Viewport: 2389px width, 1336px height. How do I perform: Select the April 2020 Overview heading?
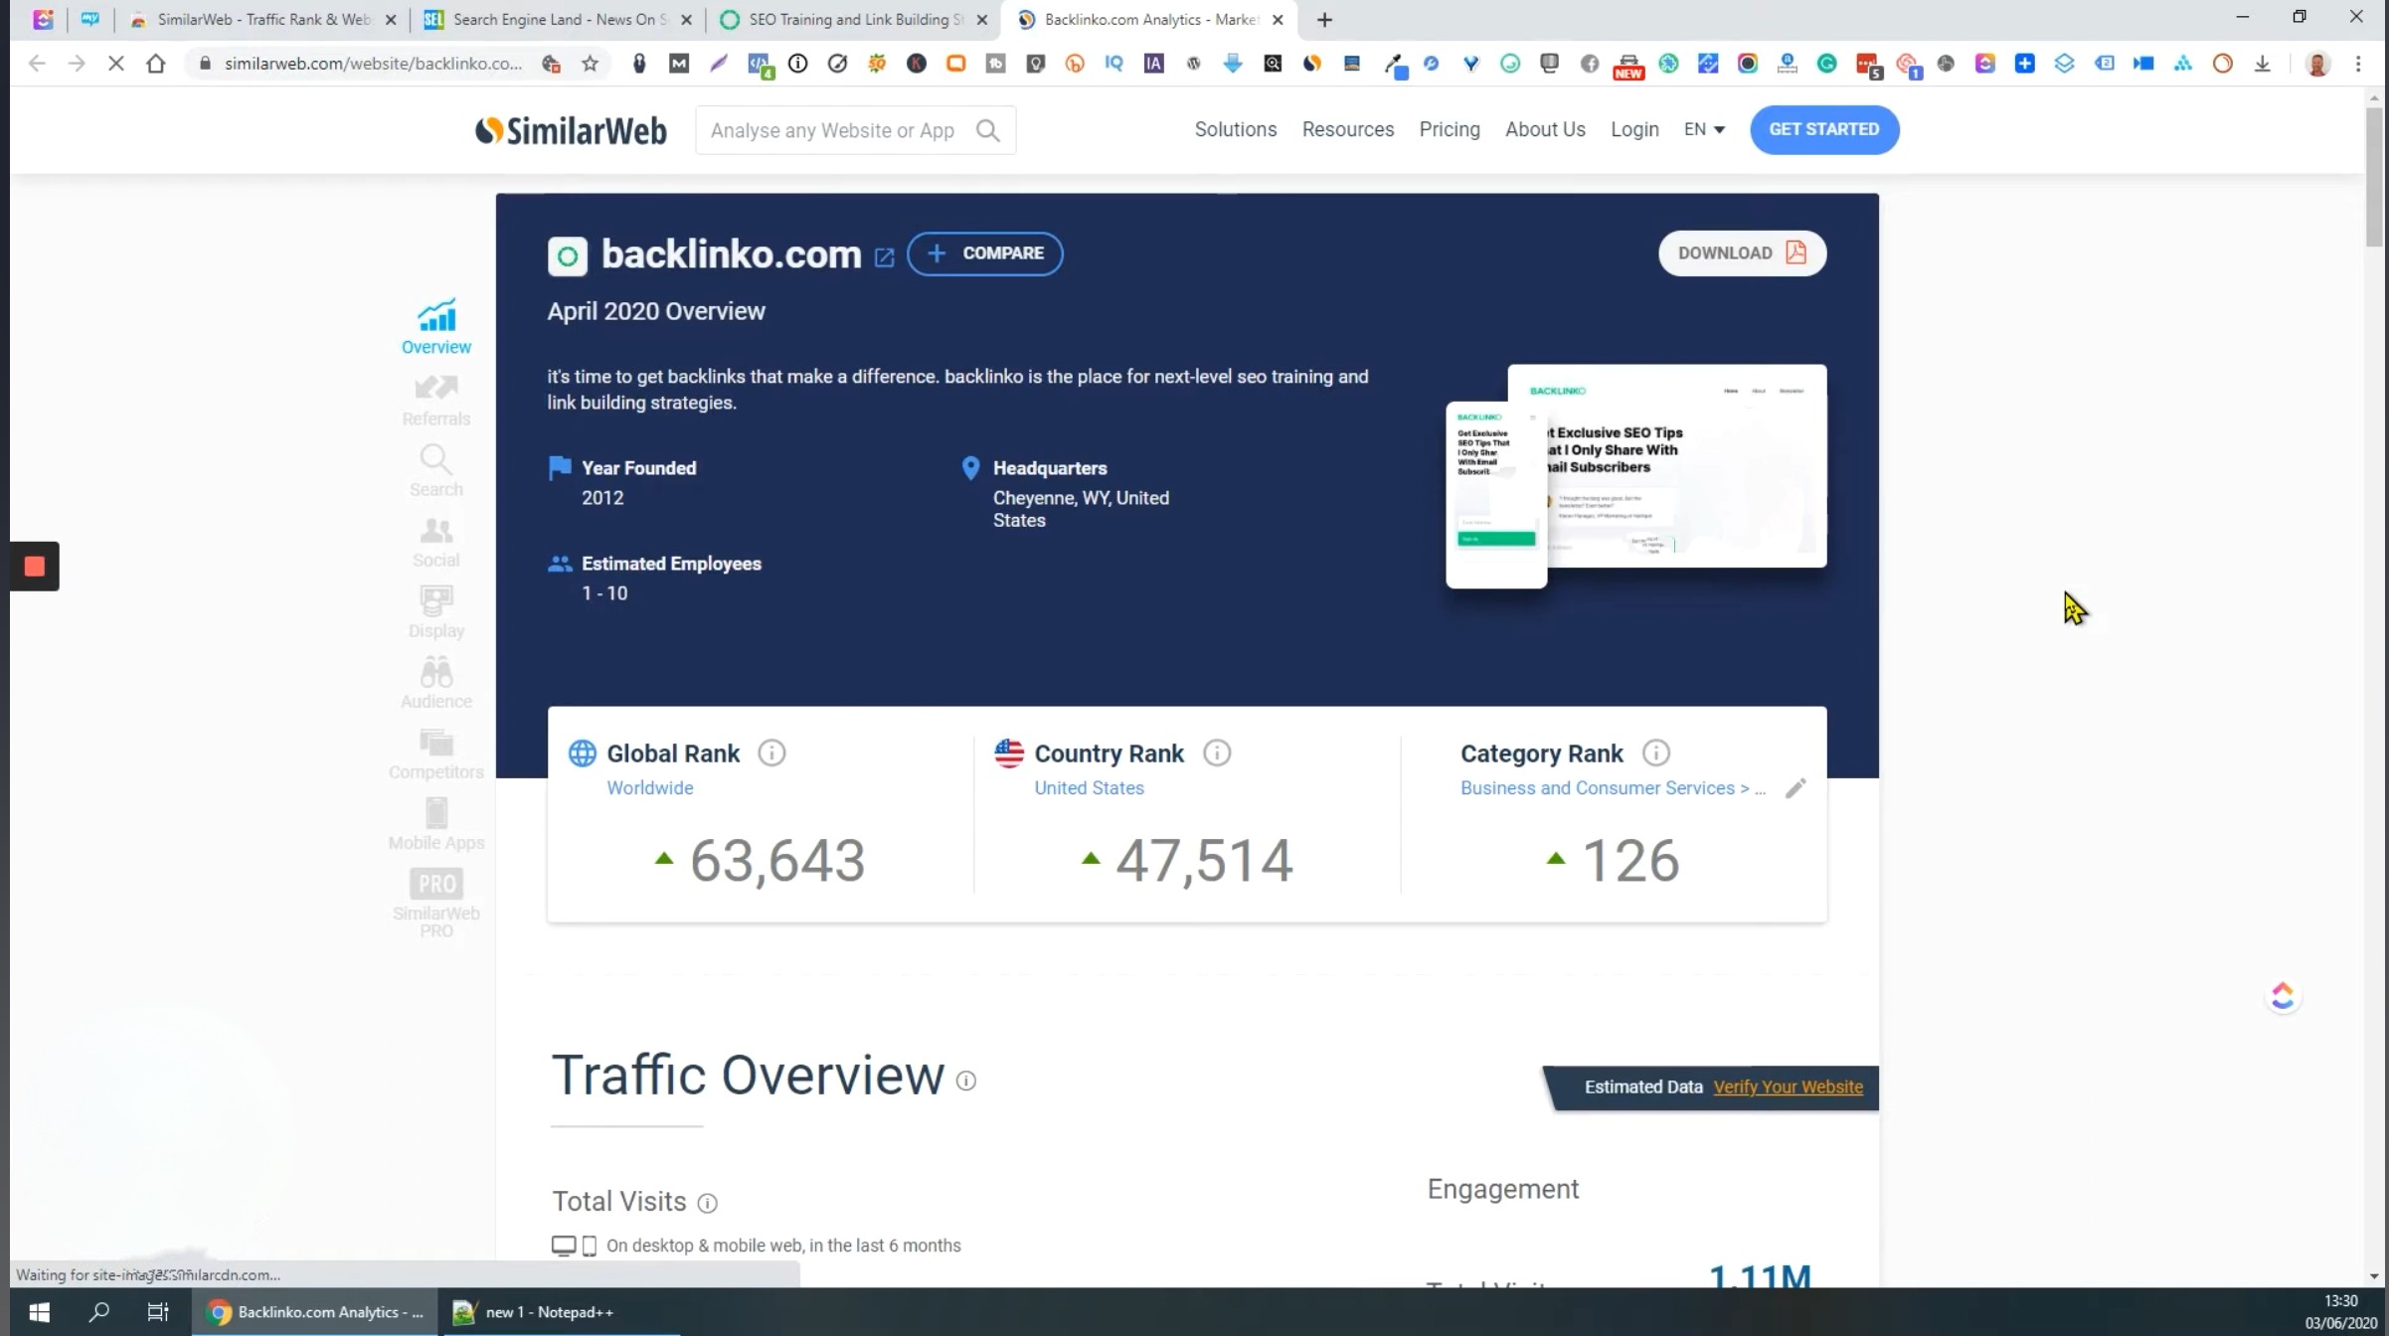(x=656, y=311)
